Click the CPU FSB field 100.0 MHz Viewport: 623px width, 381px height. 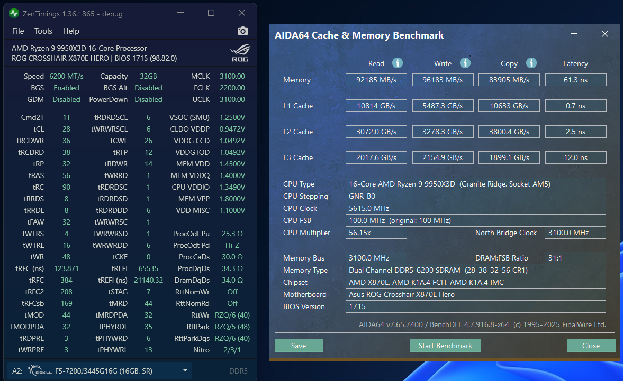(x=476, y=220)
